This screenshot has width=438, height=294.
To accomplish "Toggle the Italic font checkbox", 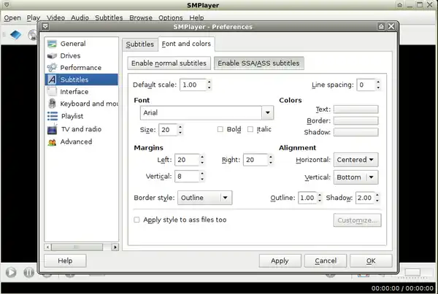I will point(250,130).
